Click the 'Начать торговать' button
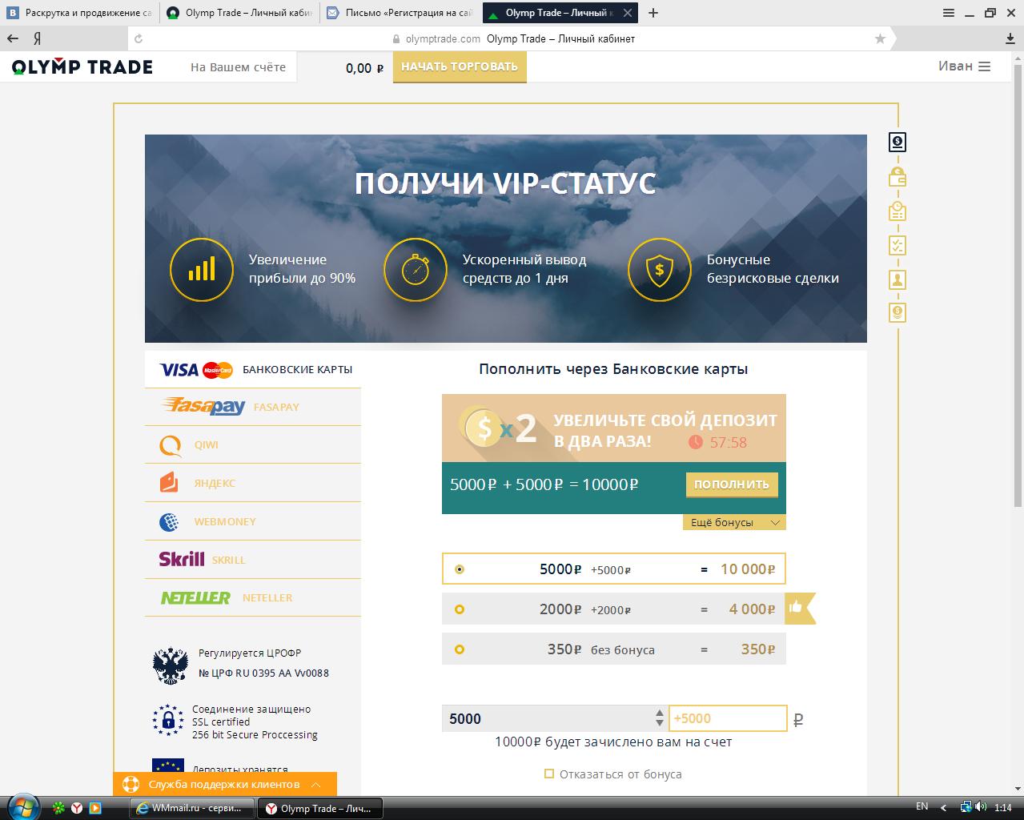 [460, 66]
